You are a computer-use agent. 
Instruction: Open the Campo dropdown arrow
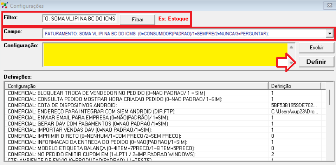329,33
